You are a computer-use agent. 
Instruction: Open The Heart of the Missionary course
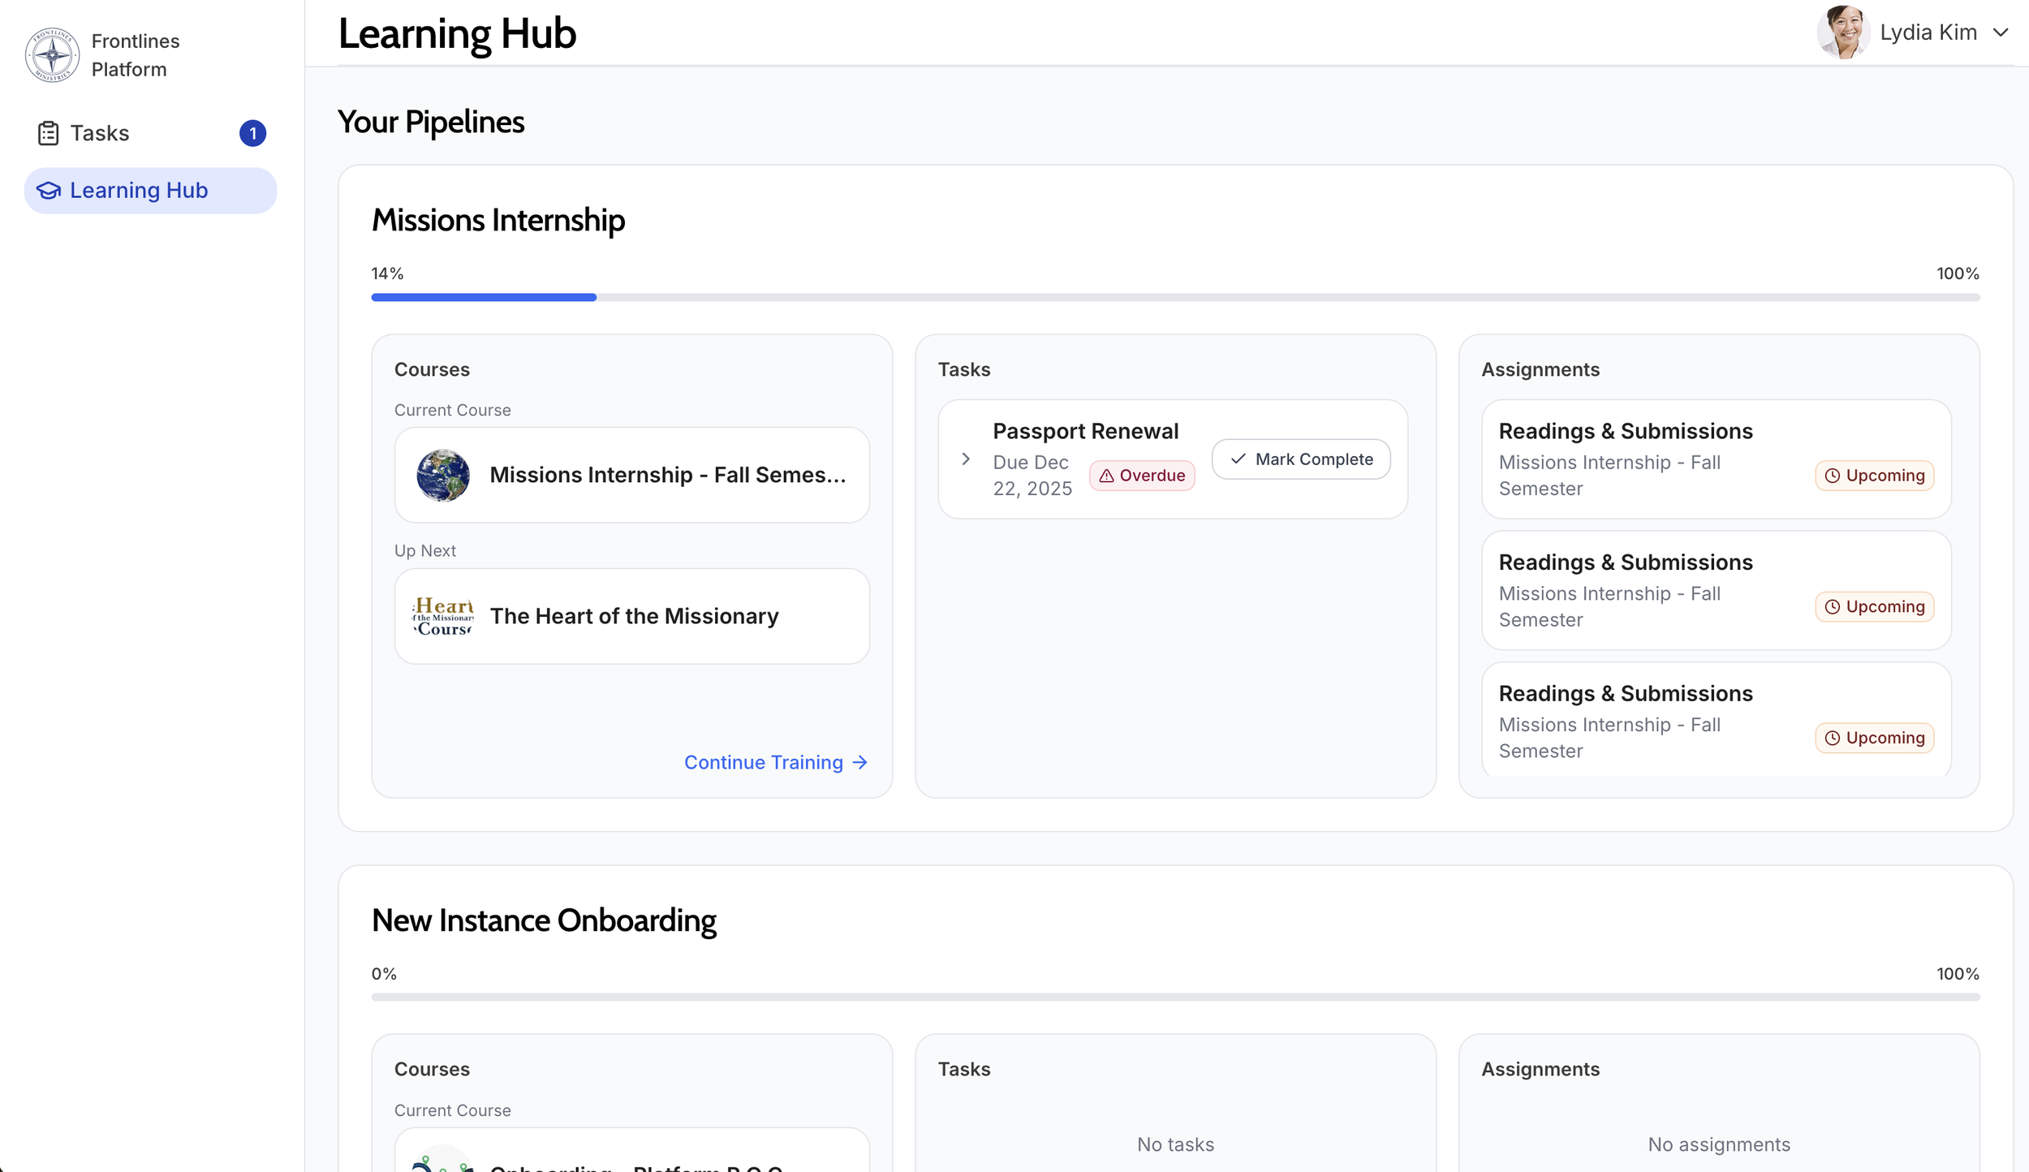pyautogui.click(x=632, y=616)
